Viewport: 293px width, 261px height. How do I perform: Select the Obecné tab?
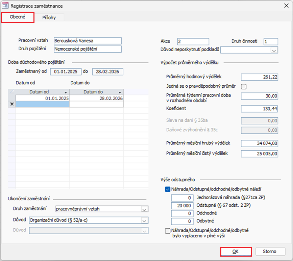click(x=18, y=17)
